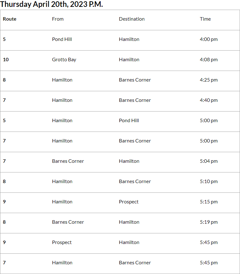
Task: Click the "Thursday April 20th, 2023 P.M." heading
Action: tap(52, 4)
